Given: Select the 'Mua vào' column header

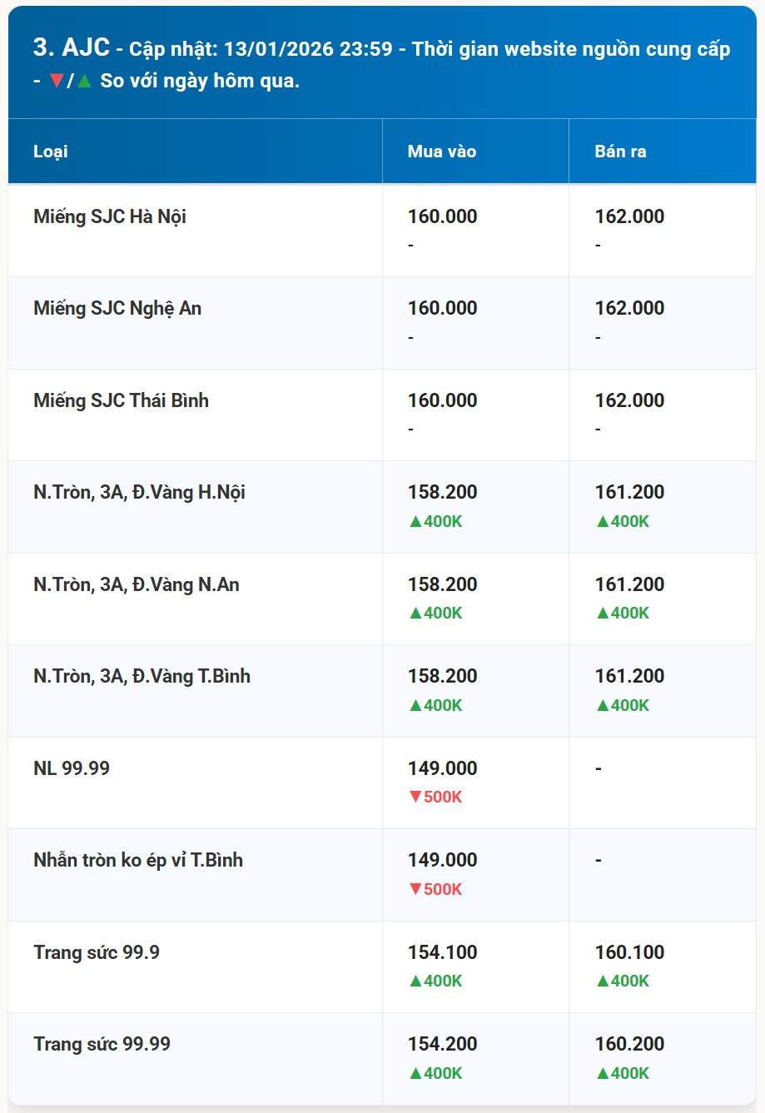Looking at the screenshot, I should (x=442, y=152).
